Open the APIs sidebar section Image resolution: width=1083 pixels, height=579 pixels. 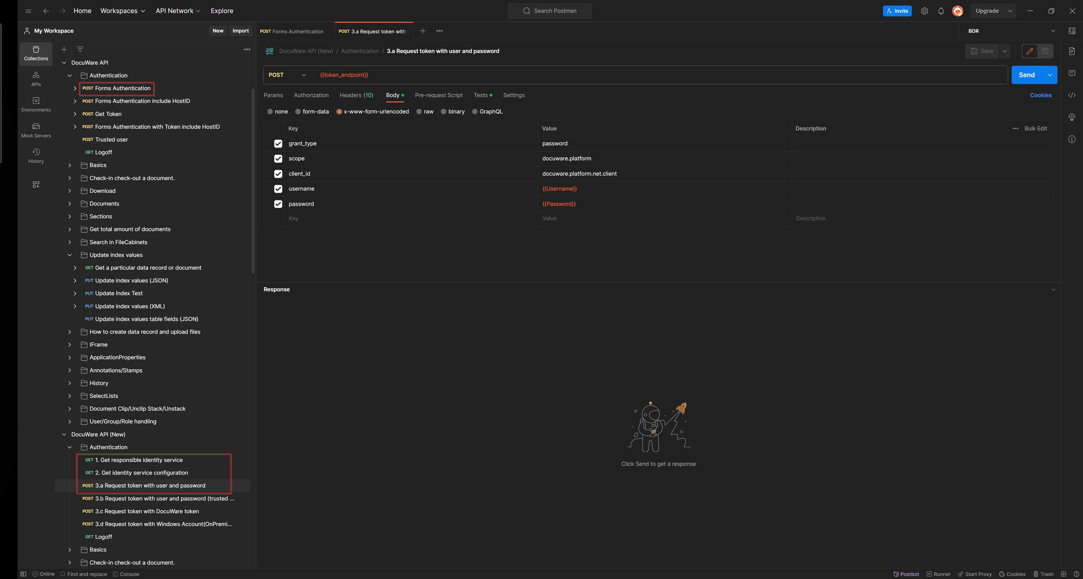pyautogui.click(x=36, y=79)
